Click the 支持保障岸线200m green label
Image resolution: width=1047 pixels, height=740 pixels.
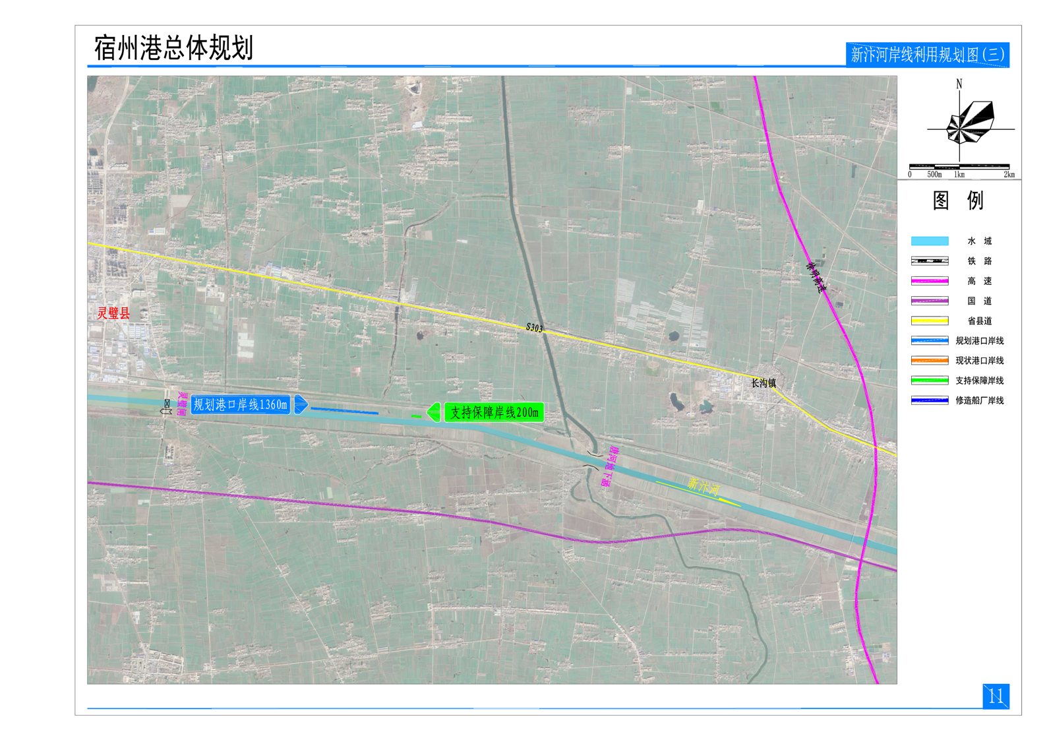[x=494, y=413]
